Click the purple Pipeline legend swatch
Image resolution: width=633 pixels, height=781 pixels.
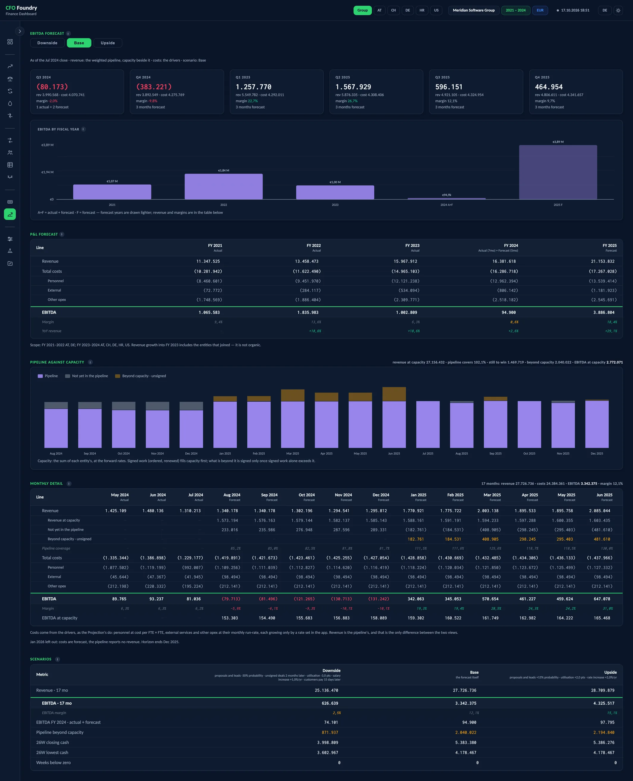point(40,376)
